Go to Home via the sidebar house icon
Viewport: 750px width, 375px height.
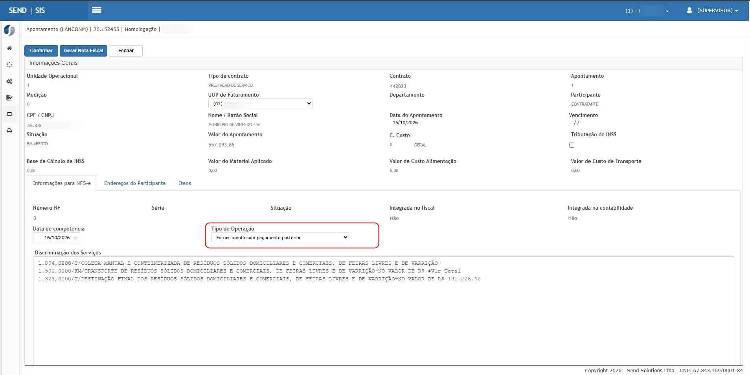pos(9,48)
